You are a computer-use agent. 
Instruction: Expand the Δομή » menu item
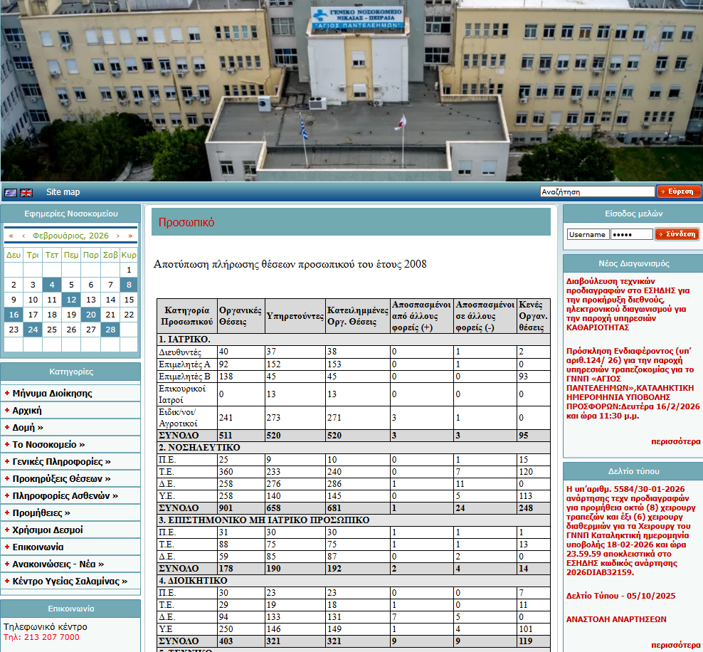tap(28, 427)
